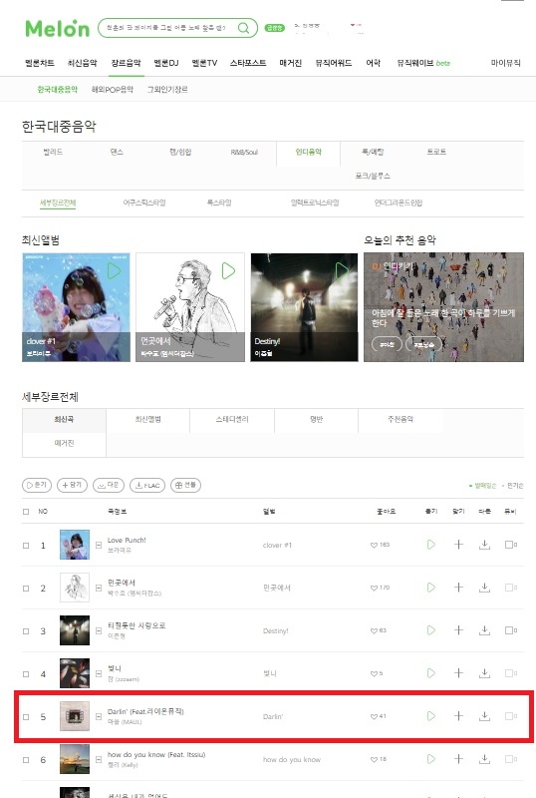Open the 멜론차트 menu

[x=40, y=63]
